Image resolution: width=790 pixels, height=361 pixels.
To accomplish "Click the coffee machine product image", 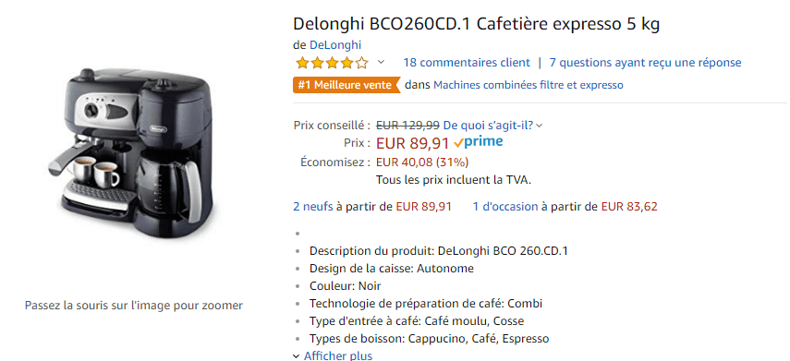I will pyautogui.click(x=134, y=147).
